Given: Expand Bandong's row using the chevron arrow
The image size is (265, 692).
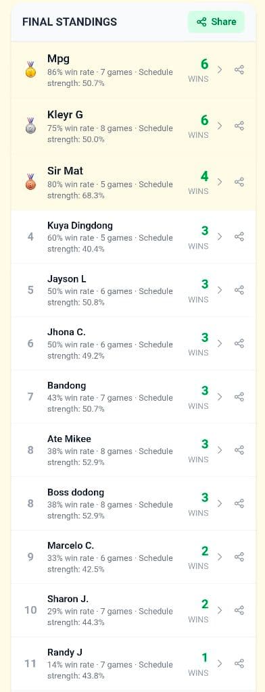Looking at the screenshot, I should coord(220,397).
